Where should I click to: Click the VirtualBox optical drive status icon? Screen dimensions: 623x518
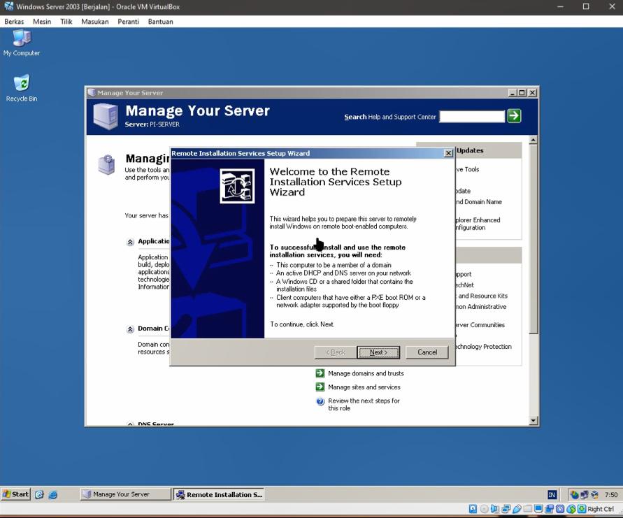coord(485,509)
